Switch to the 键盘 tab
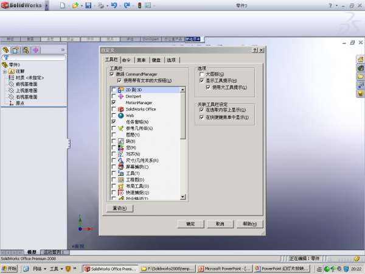The image size is (365, 274). pos(156,60)
